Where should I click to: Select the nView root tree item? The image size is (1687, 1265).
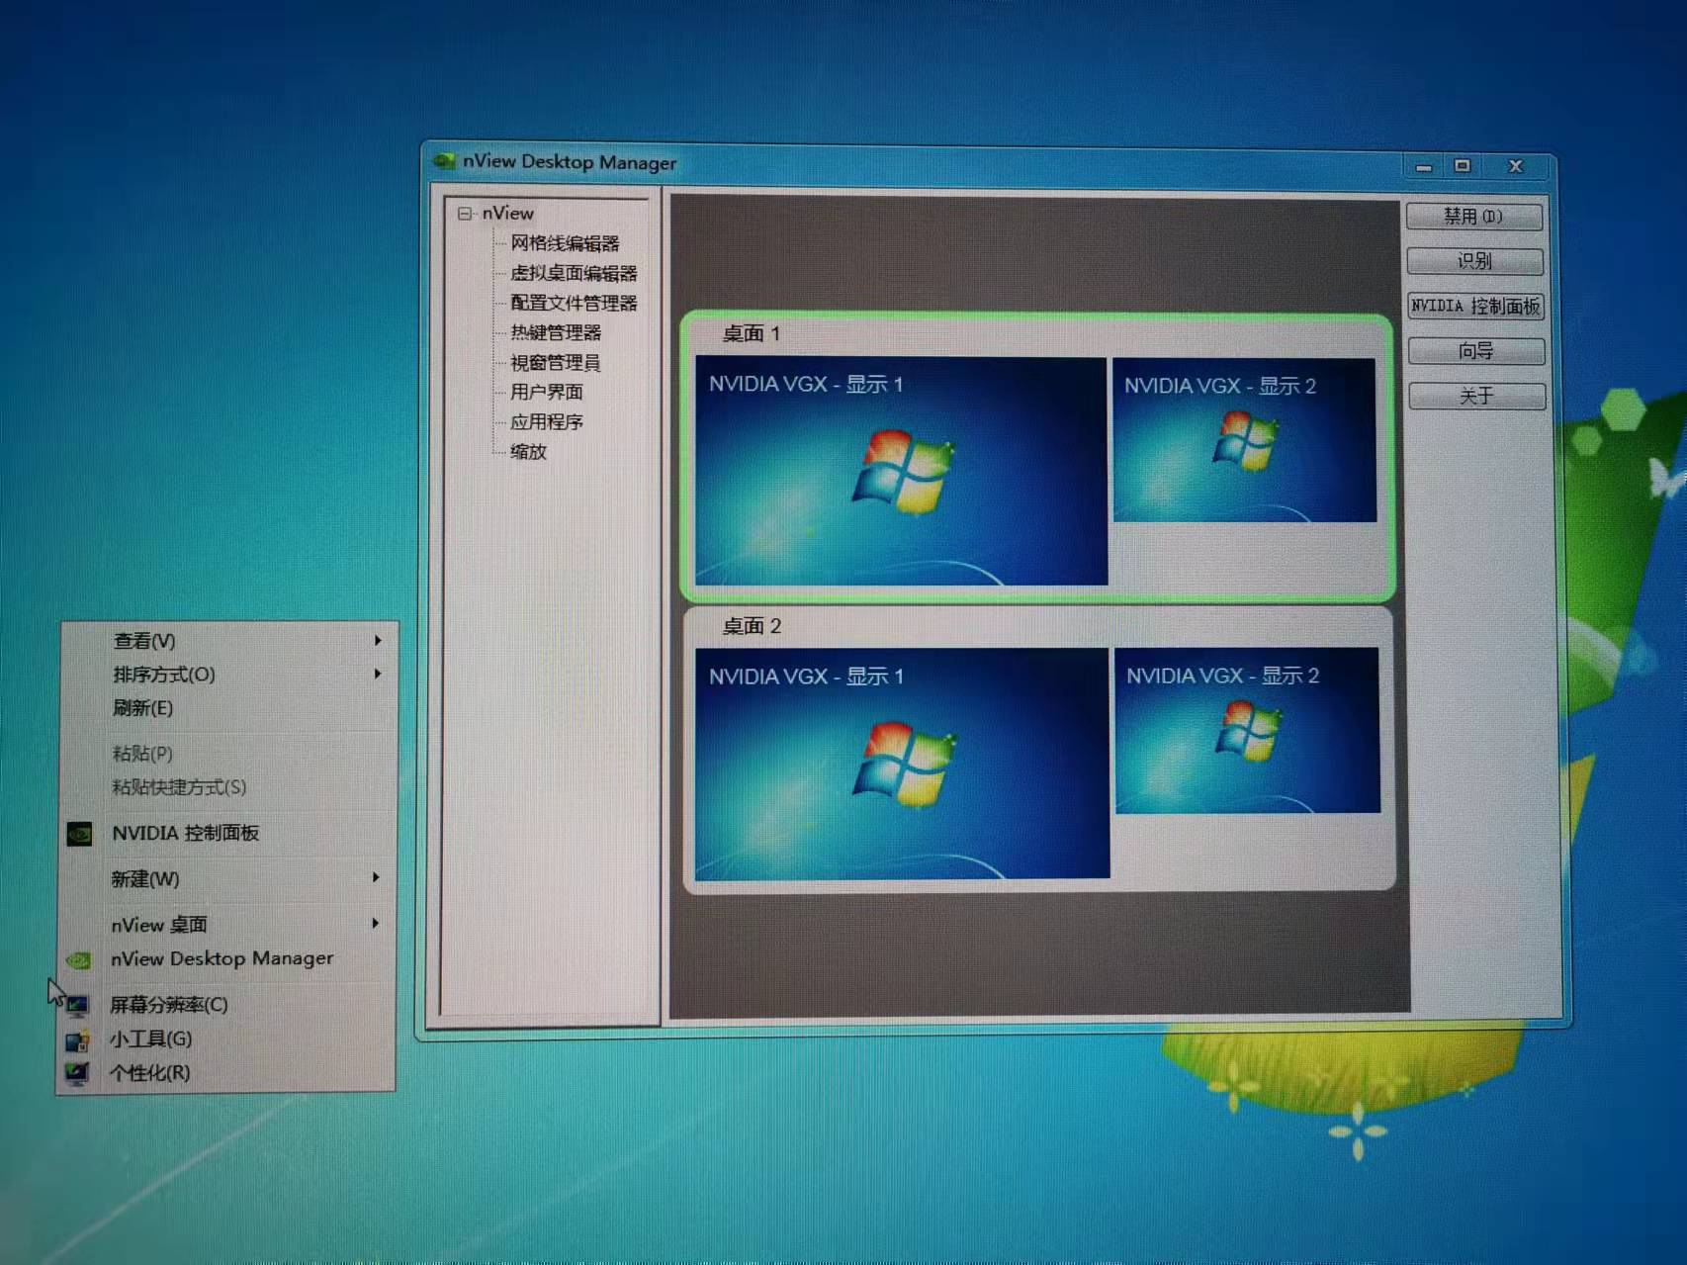[507, 214]
